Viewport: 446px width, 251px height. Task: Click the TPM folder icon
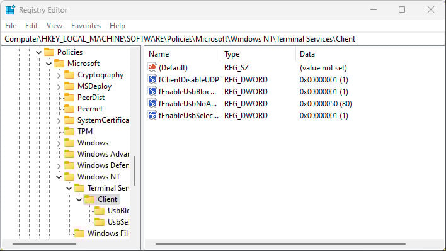pos(69,131)
